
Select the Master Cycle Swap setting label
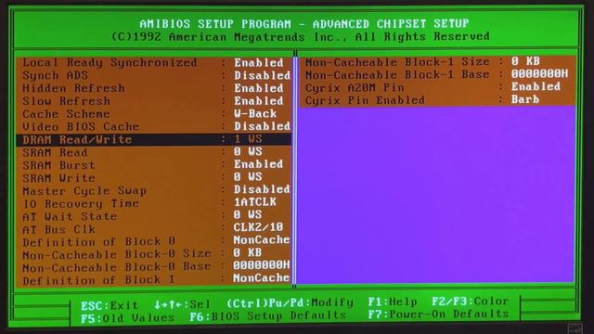pyautogui.click(x=84, y=191)
